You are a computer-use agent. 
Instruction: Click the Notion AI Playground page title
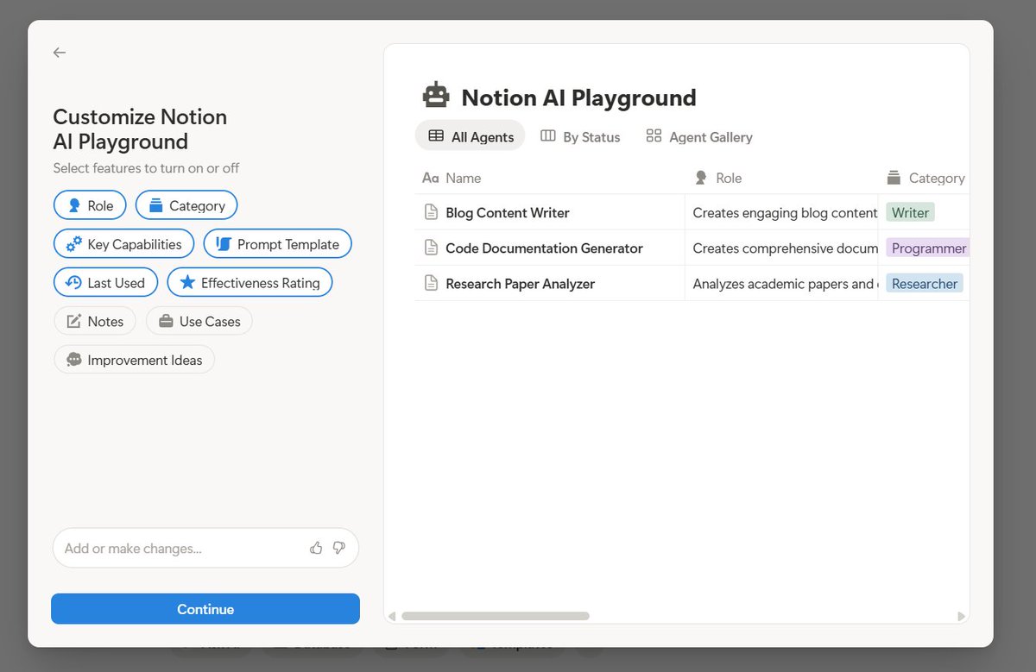pos(578,97)
